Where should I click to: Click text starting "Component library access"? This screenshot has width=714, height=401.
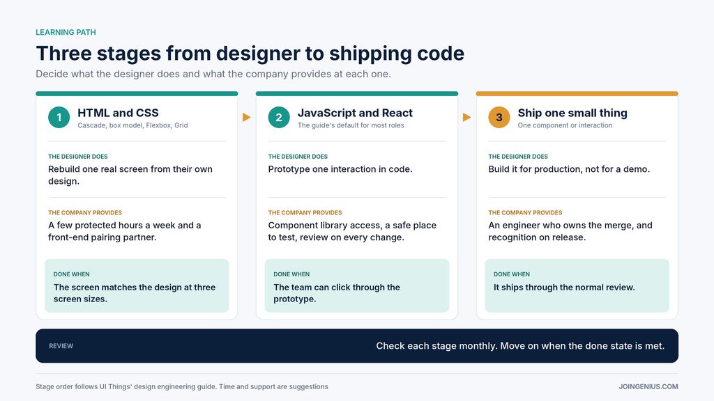(352, 231)
